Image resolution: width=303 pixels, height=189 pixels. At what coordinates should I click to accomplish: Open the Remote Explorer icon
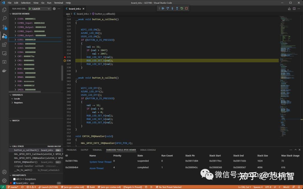point(4,53)
